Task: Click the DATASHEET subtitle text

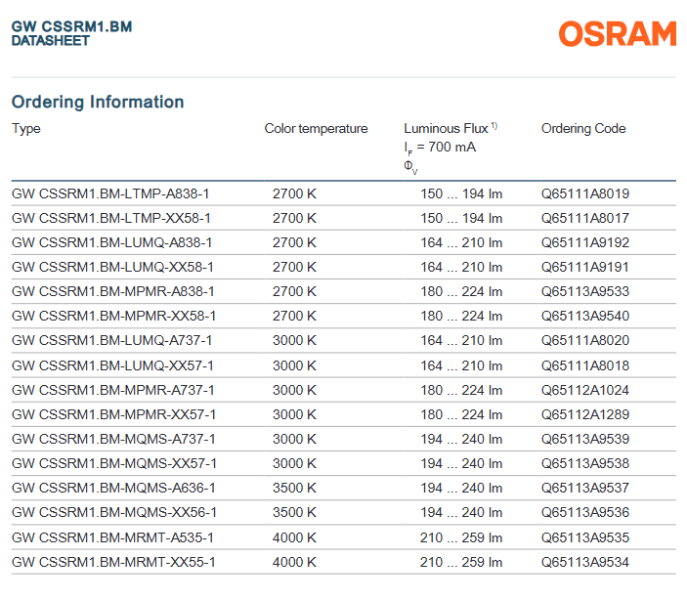Action: coord(51,41)
